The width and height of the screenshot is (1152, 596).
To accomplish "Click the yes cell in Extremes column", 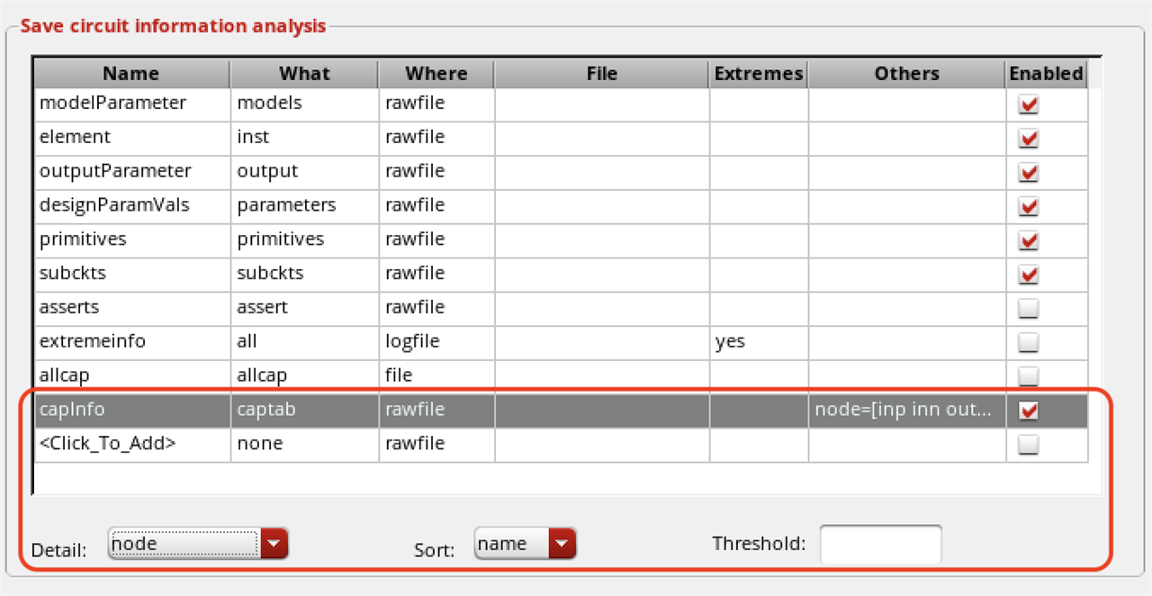I will [x=759, y=342].
